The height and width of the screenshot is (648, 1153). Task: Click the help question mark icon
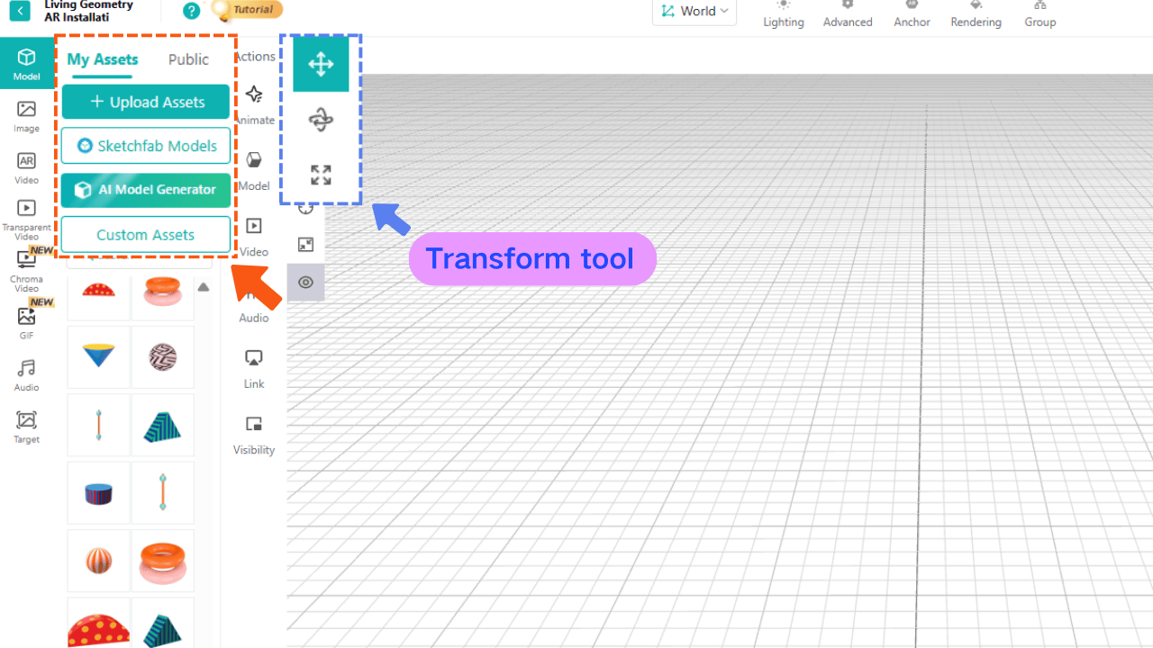pyautogui.click(x=191, y=11)
